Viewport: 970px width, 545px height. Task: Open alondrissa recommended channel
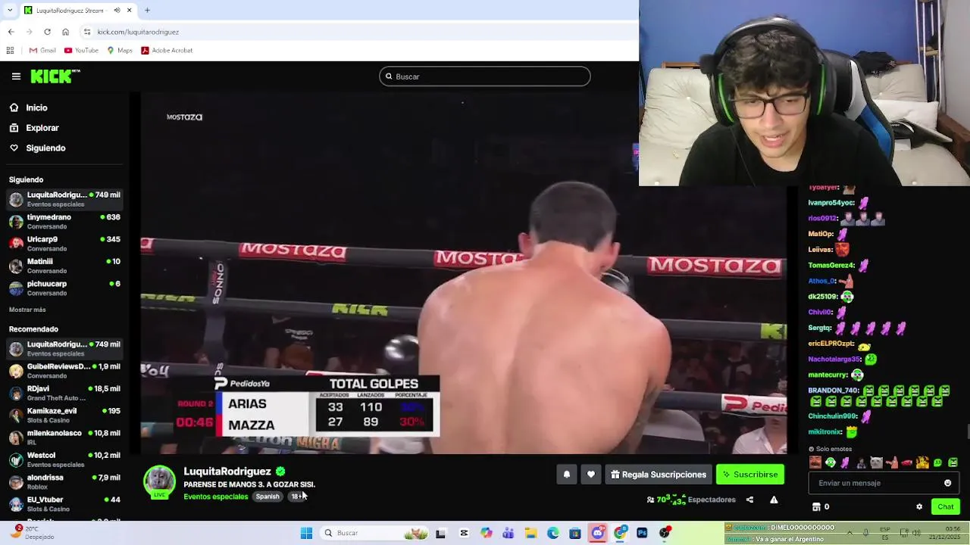[65, 481]
